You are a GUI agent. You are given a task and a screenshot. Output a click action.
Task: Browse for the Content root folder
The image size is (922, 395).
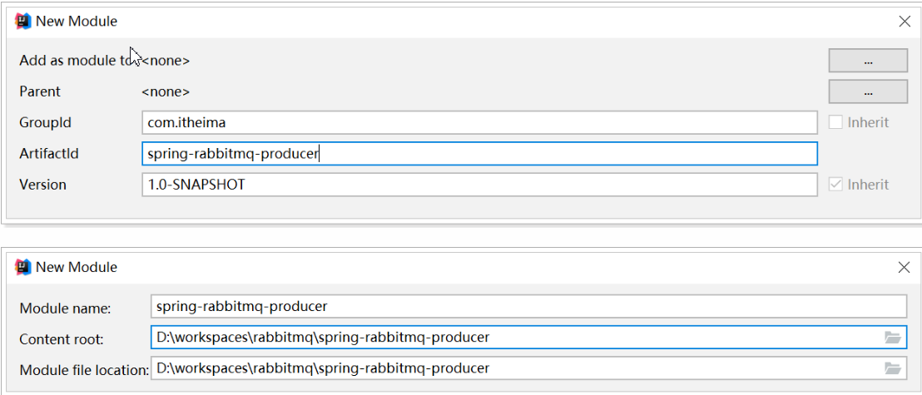892,338
